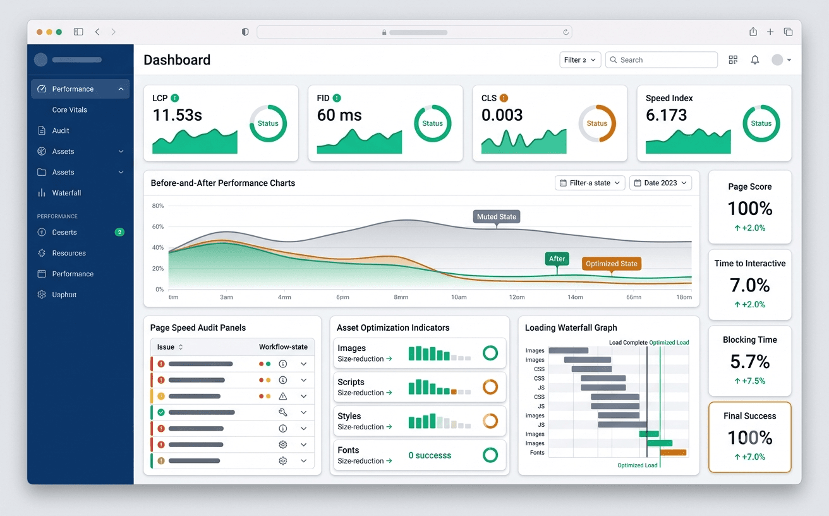Viewport: 829px width, 516px height.
Task: Follow the Images Size-reduction link
Action: tap(365, 359)
